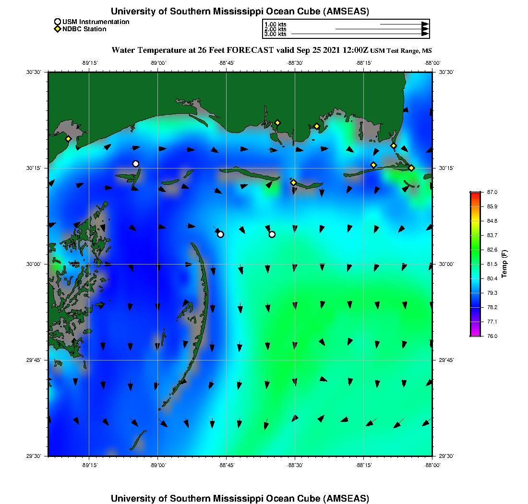Click the easternmost white USM instrument circle

(x=272, y=234)
